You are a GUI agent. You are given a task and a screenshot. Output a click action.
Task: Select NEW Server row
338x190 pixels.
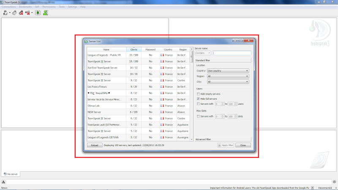pyautogui.click(x=138, y=112)
